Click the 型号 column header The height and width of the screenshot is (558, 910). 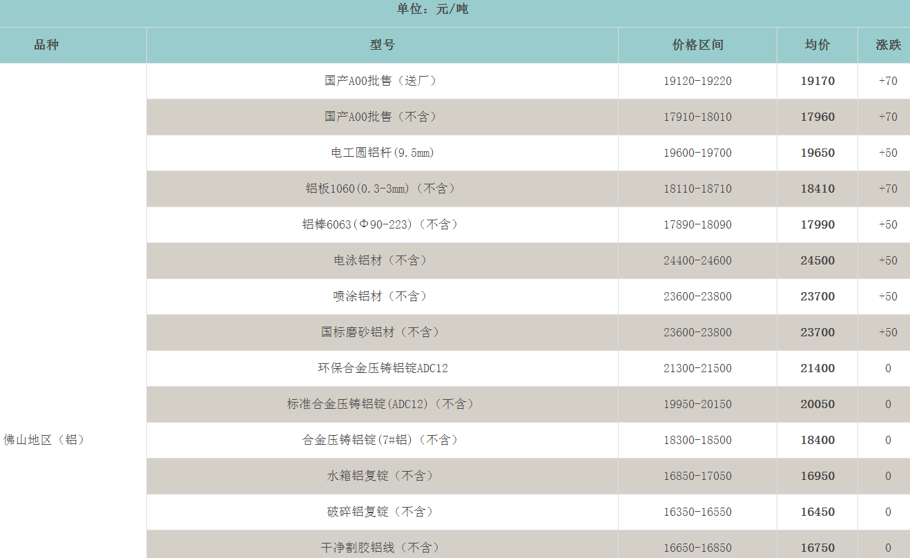pyautogui.click(x=381, y=44)
